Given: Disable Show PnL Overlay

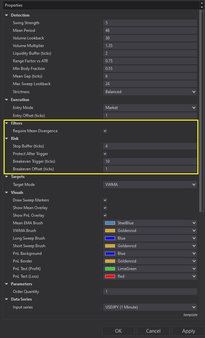Looking at the screenshot, I should tap(105, 215).
